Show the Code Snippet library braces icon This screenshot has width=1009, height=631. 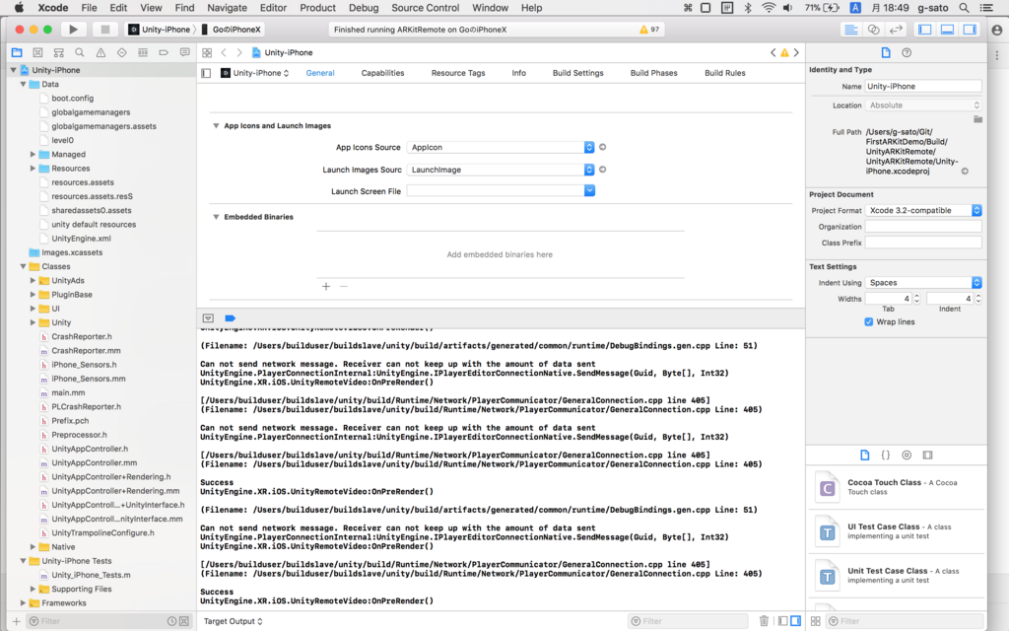pos(886,456)
